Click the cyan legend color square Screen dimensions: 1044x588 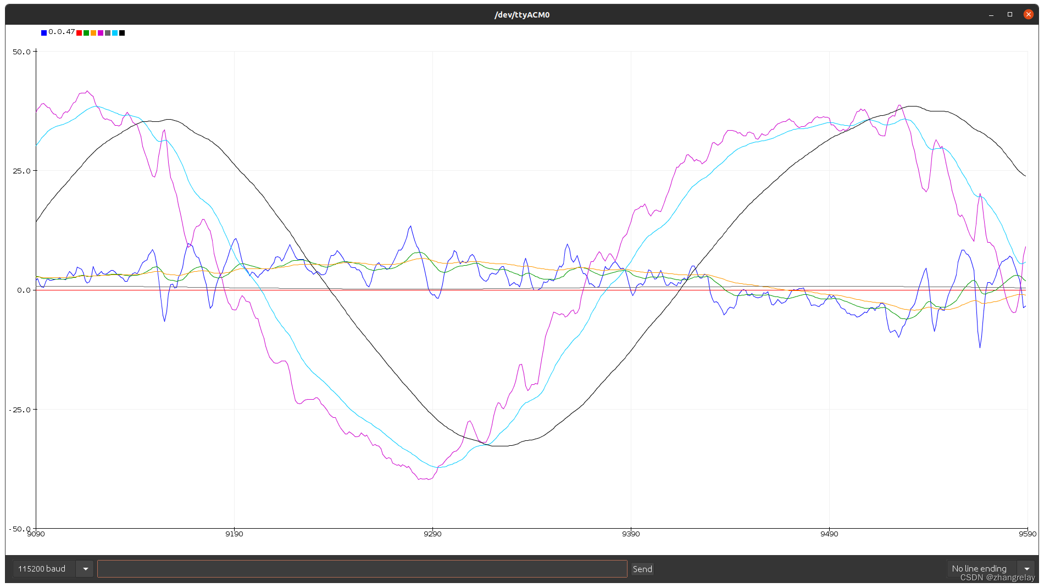click(x=115, y=33)
